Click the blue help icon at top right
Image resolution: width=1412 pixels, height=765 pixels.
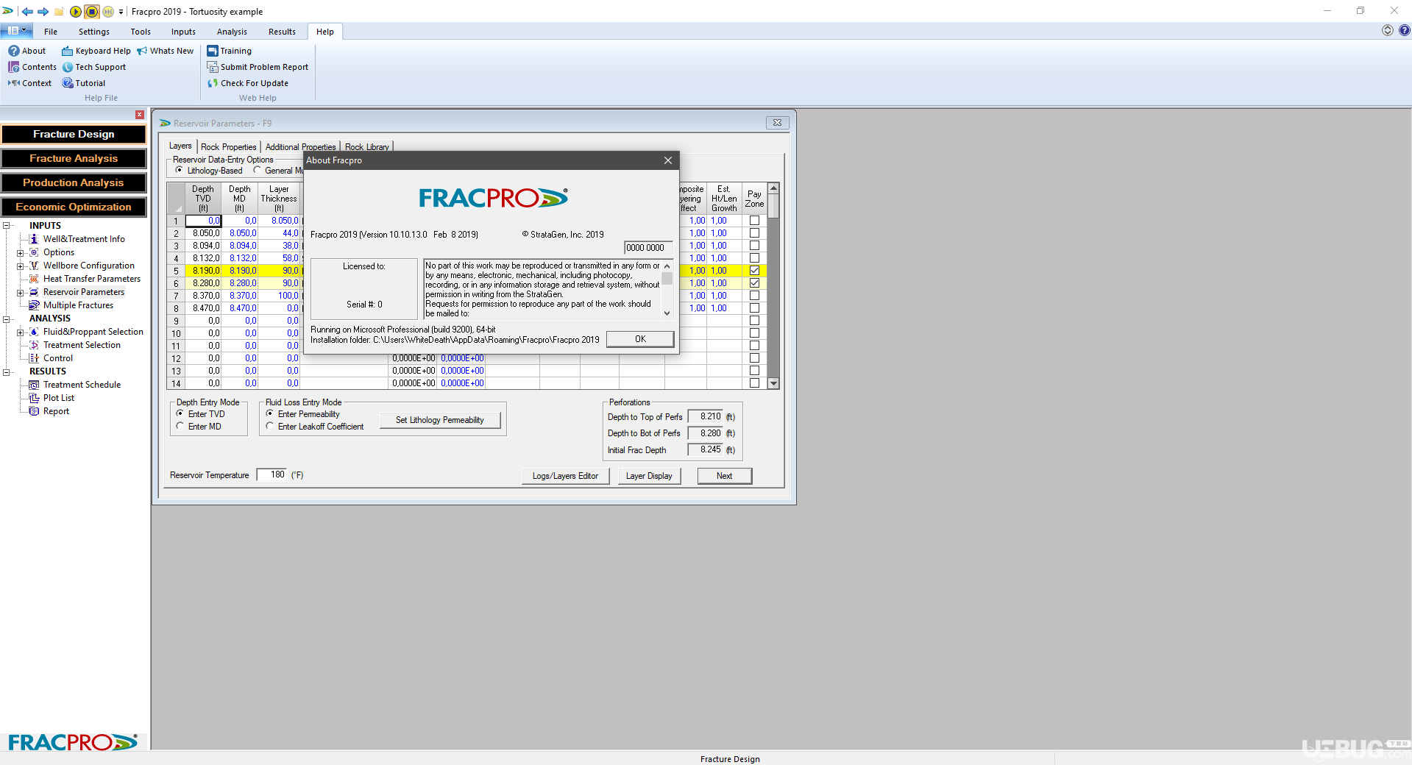click(x=1404, y=30)
